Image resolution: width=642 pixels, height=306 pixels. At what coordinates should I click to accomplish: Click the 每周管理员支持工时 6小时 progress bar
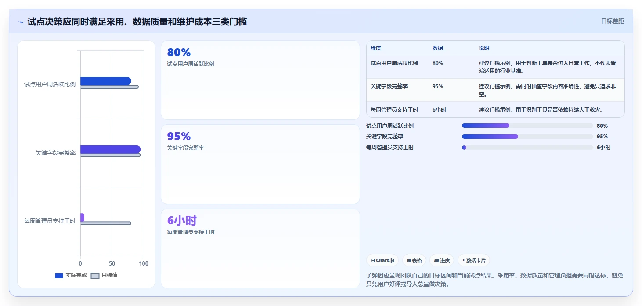527,148
